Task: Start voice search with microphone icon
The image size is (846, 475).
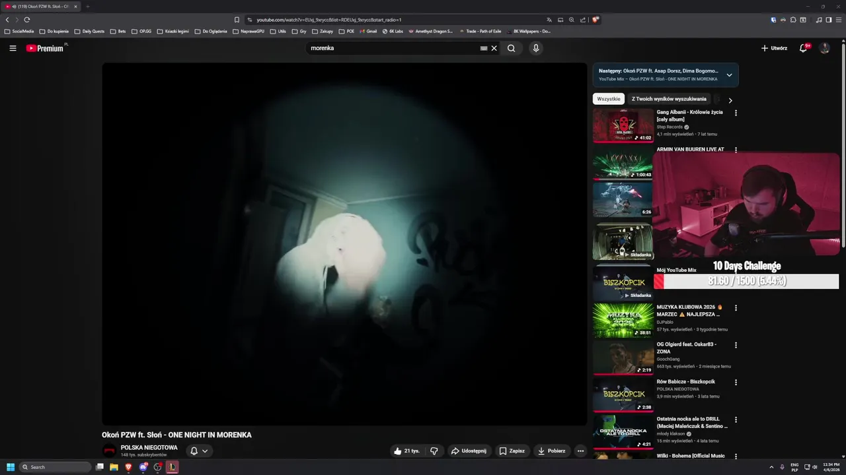Action: (536, 48)
